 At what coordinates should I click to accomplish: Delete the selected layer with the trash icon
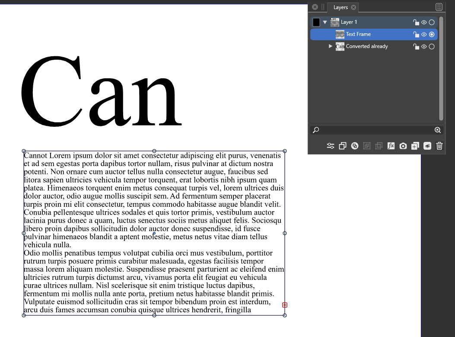coord(439,146)
